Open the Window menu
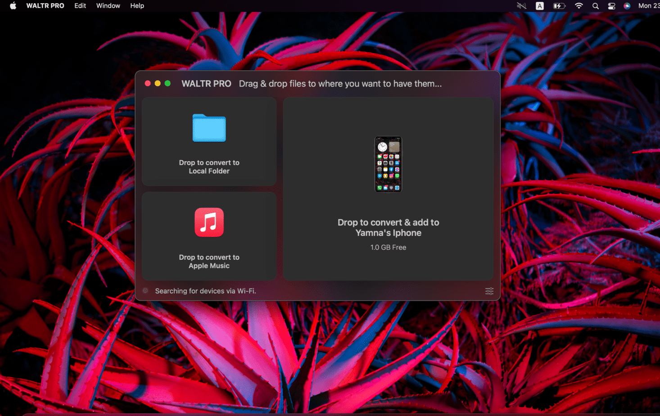This screenshot has height=416, width=660. coord(108,6)
